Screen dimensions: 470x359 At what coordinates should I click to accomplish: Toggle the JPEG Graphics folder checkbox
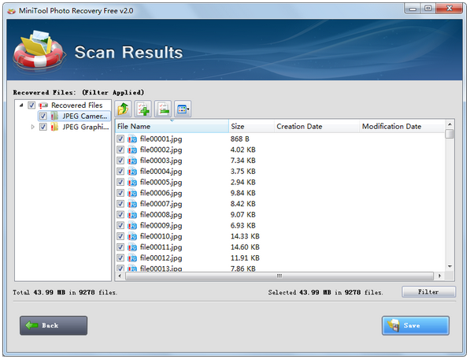coord(43,127)
